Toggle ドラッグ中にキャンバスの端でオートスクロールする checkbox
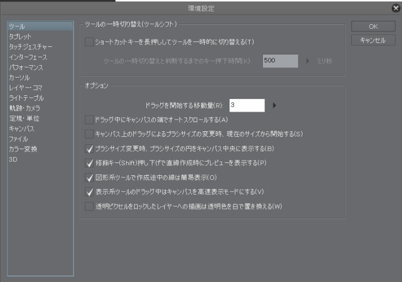This screenshot has height=282, width=402. coord(89,120)
